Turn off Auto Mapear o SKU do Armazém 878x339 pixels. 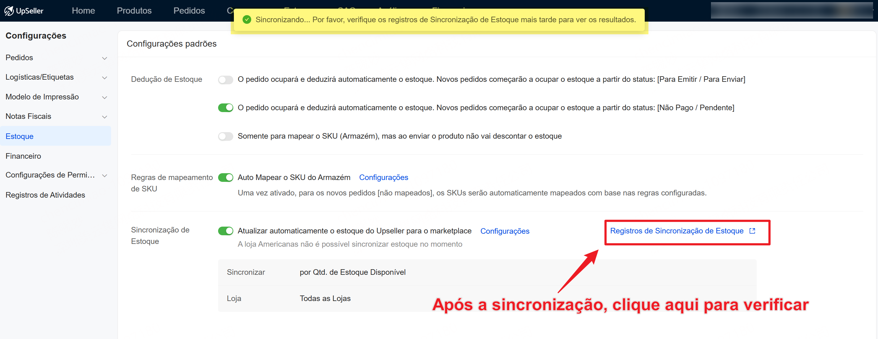[x=225, y=178]
